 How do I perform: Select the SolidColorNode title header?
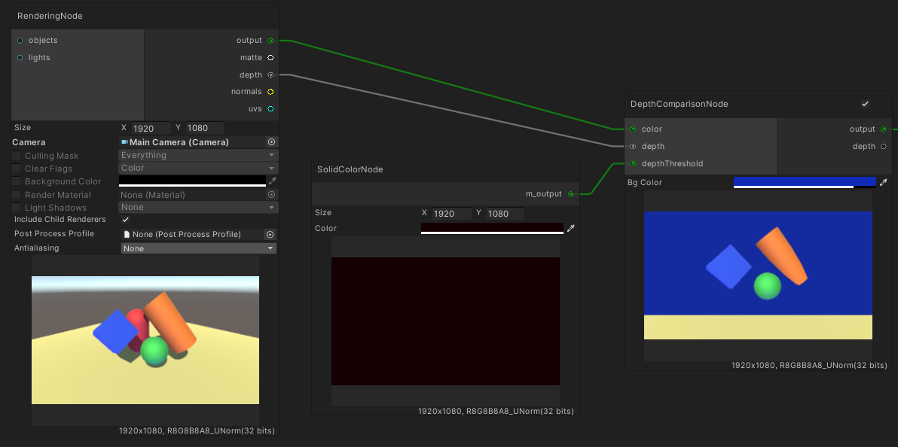click(350, 169)
